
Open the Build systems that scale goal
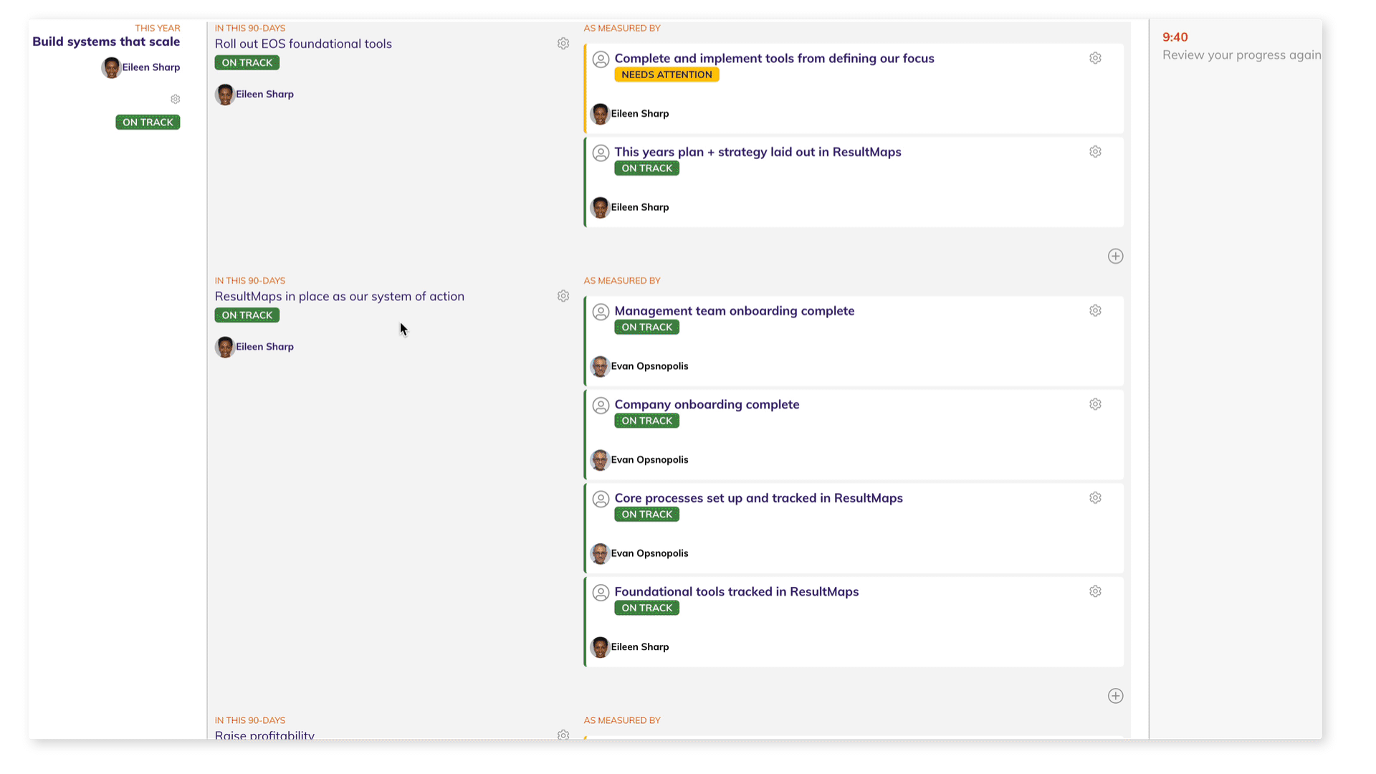(x=106, y=42)
